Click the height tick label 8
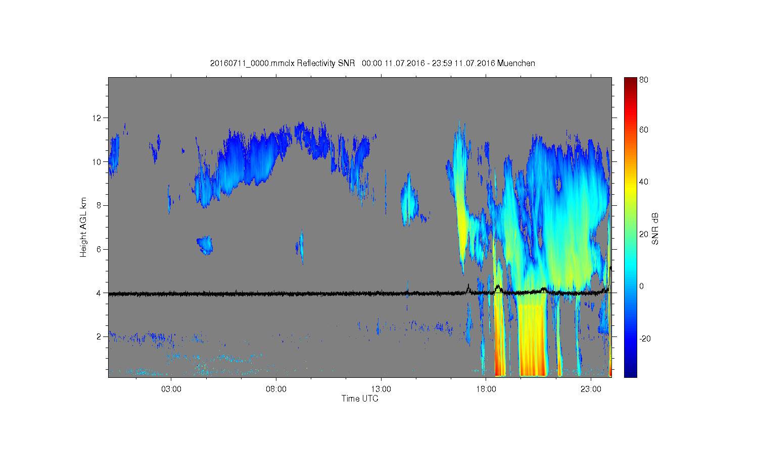Viewport: 758px width, 454px height. click(x=99, y=205)
